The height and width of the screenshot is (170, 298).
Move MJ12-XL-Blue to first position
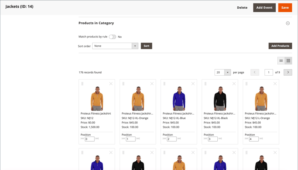[x=164, y=139]
